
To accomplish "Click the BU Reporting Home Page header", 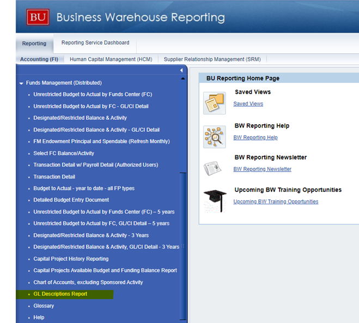I will point(243,78).
